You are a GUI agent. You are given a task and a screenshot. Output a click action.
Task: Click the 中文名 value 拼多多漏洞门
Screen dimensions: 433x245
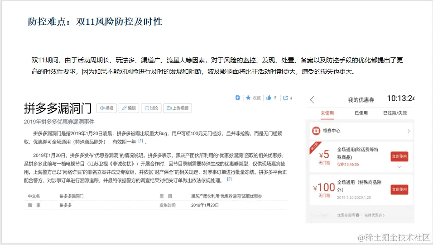(x=72, y=196)
